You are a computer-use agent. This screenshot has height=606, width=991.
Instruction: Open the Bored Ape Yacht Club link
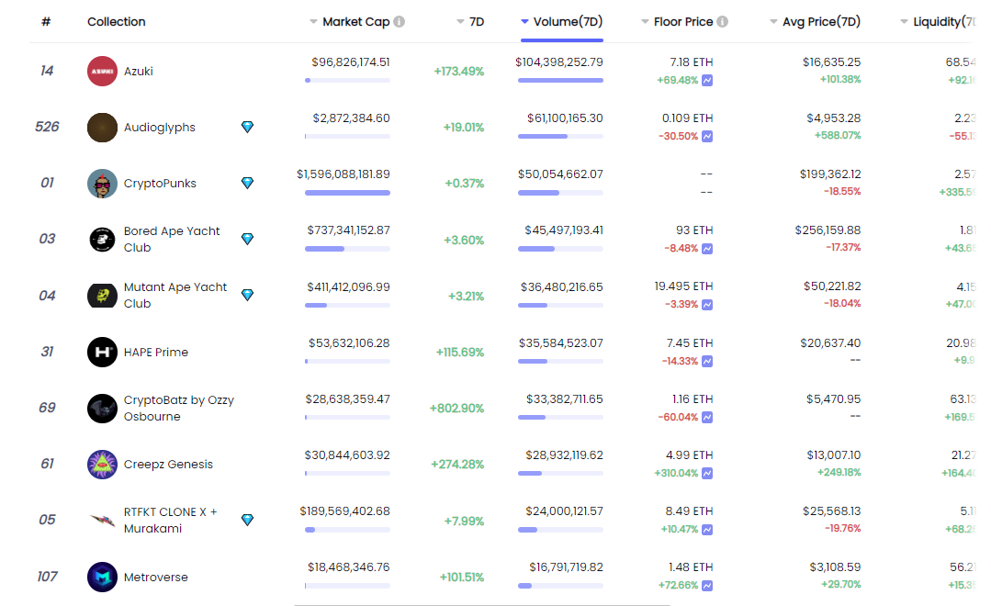[x=172, y=239]
